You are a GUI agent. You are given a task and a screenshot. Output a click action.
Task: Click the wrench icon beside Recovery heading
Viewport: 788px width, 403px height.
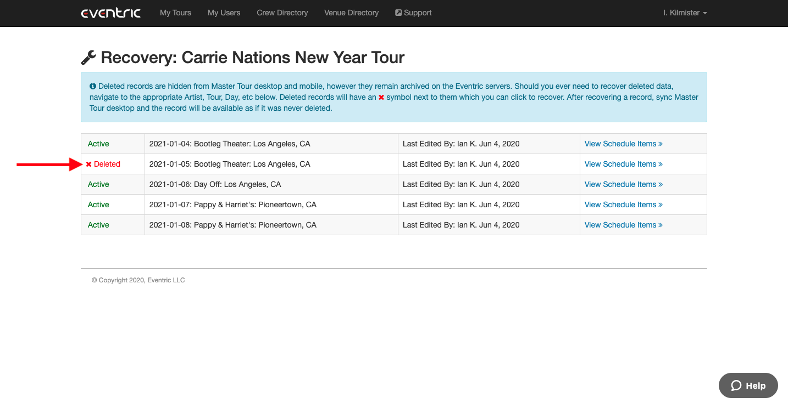[88, 57]
